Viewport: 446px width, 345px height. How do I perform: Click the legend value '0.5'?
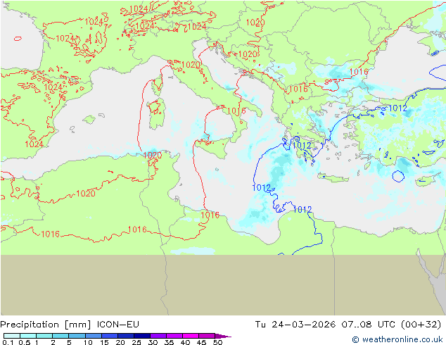[24, 342]
